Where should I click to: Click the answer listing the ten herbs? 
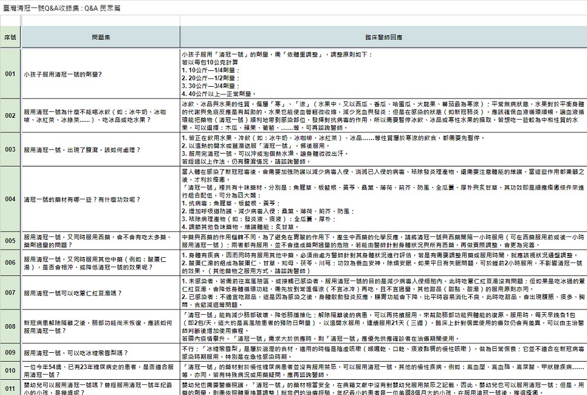point(383,199)
